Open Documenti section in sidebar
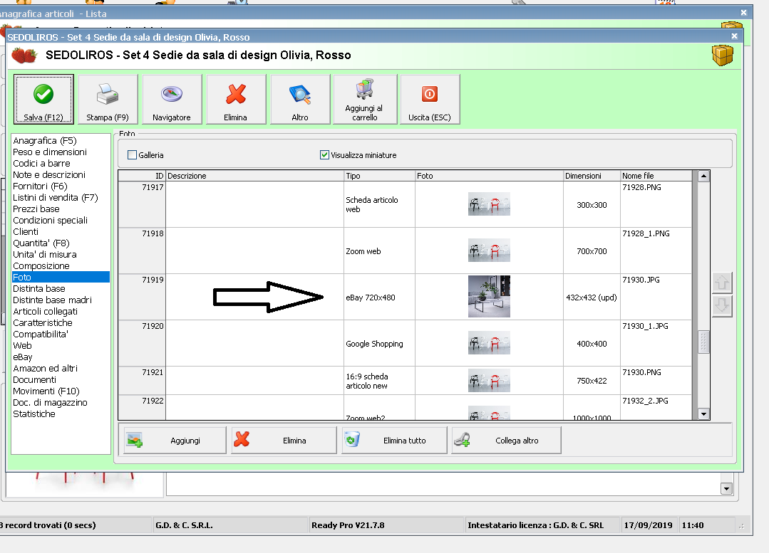The width and height of the screenshot is (769, 553). 34,379
